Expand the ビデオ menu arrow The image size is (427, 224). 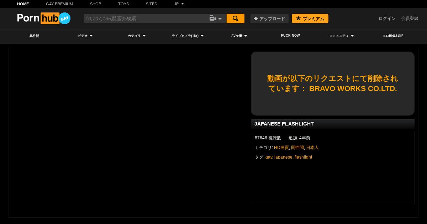pos(91,36)
